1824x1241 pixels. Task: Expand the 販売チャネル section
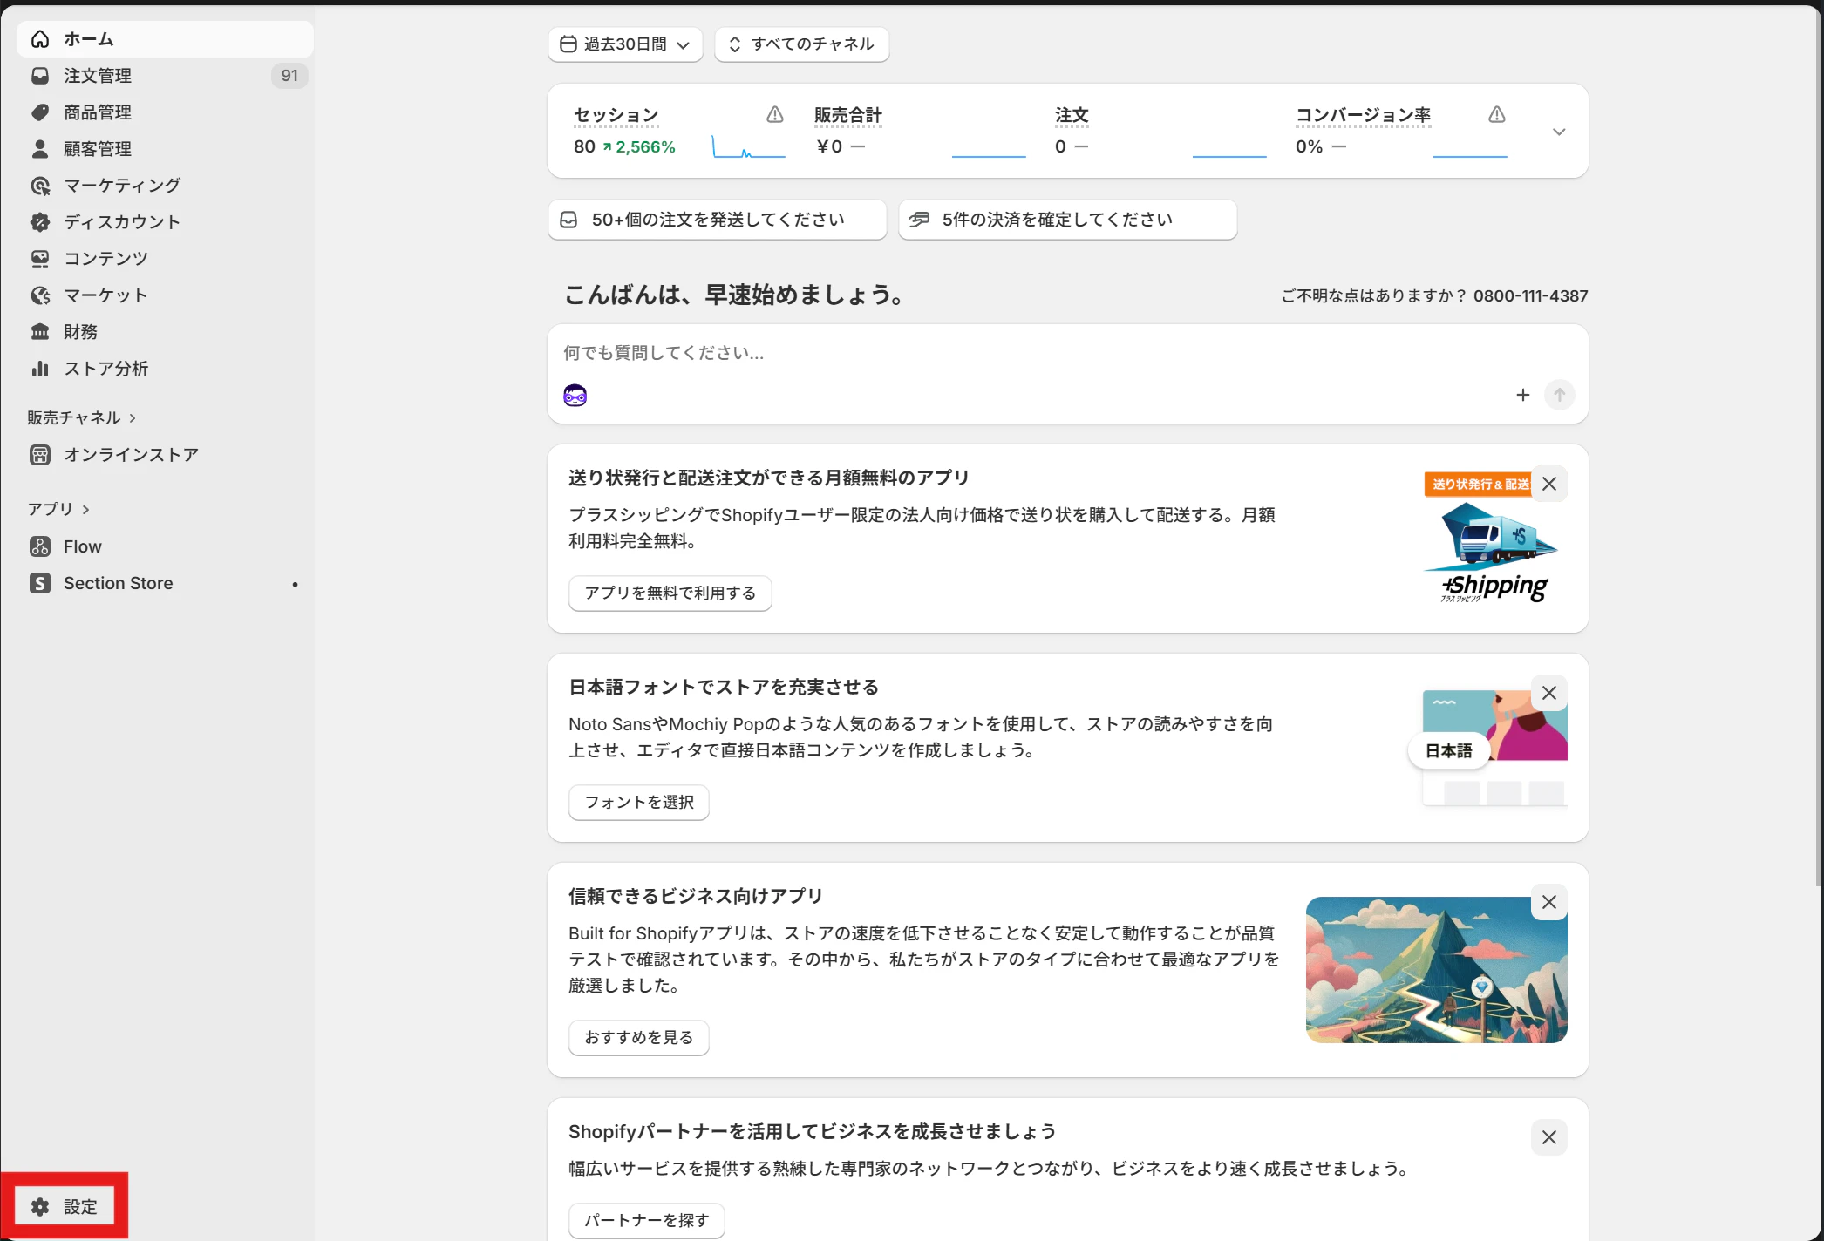(82, 417)
